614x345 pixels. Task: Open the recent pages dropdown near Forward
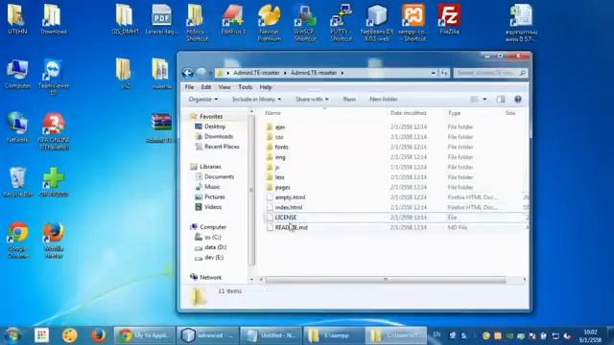pos(210,73)
